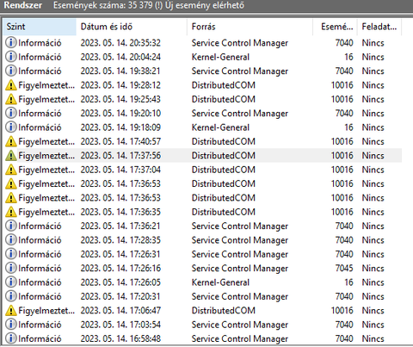
Task: Click the warning icon of the 19:28:12 event
Action: [x=11, y=85]
